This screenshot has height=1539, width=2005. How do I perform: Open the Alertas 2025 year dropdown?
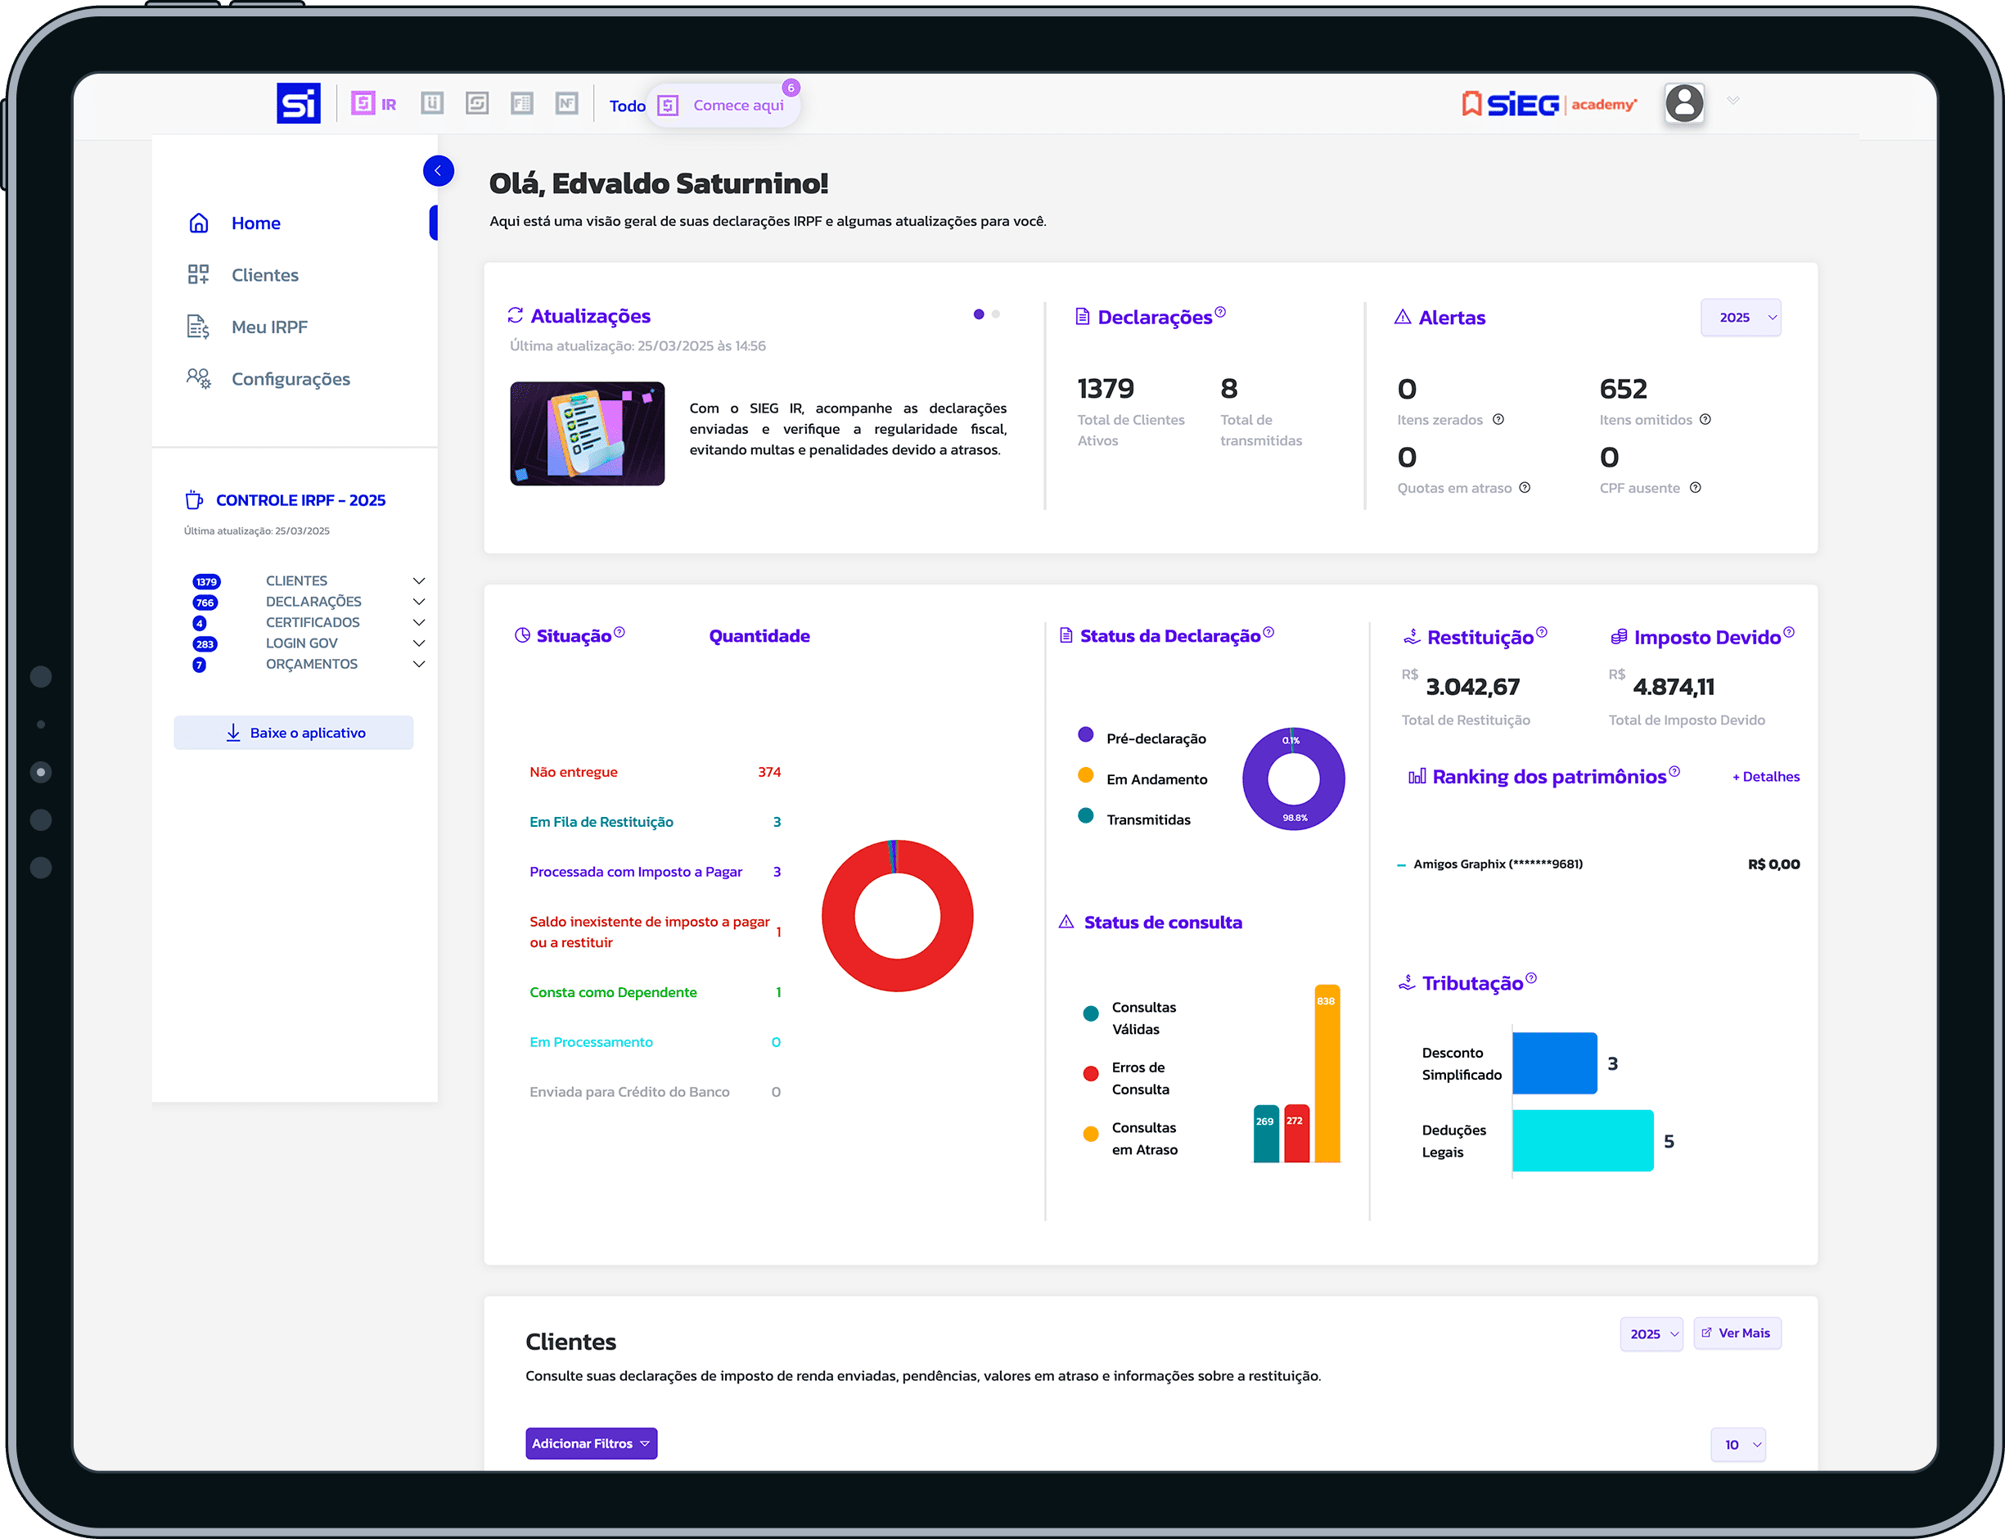pyautogui.click(x=1741, y=317)
